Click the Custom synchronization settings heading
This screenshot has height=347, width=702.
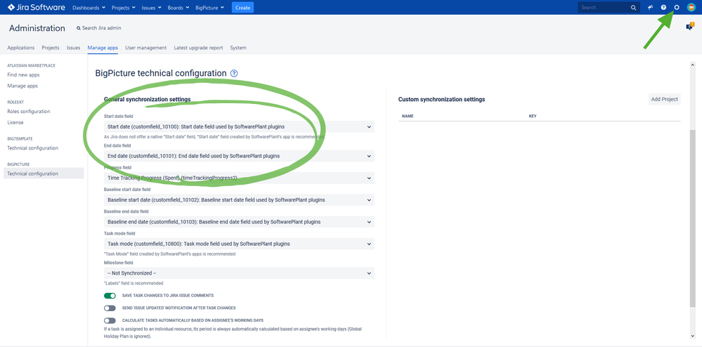441,100
